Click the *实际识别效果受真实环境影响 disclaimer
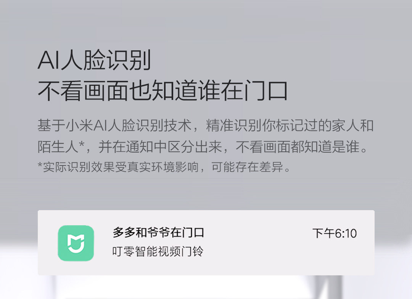Screen dimensions: 412x299 click(118, 167)
